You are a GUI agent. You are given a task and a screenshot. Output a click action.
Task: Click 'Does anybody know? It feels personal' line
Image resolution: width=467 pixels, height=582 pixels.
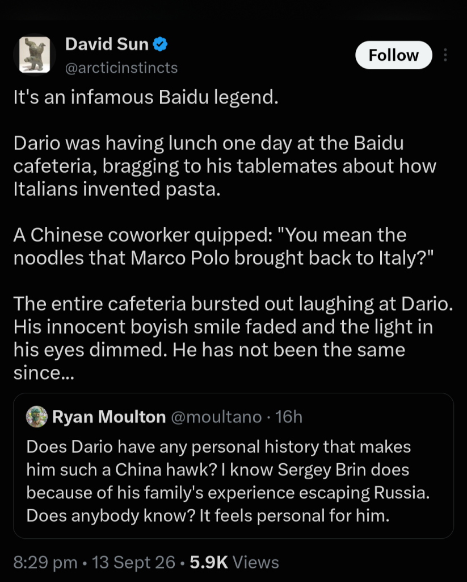[208, 516]
